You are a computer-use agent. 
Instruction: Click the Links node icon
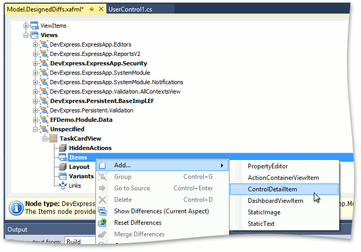(x=63, y=186)
